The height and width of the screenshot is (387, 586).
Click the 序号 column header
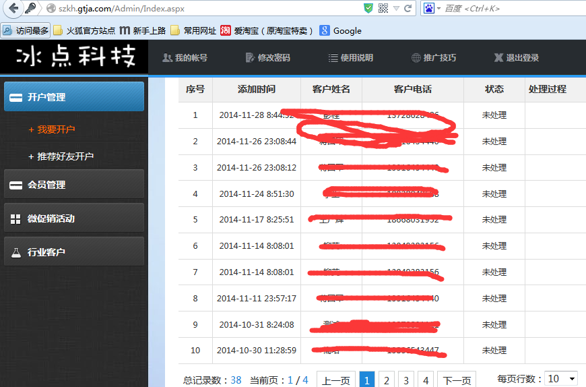195,90
